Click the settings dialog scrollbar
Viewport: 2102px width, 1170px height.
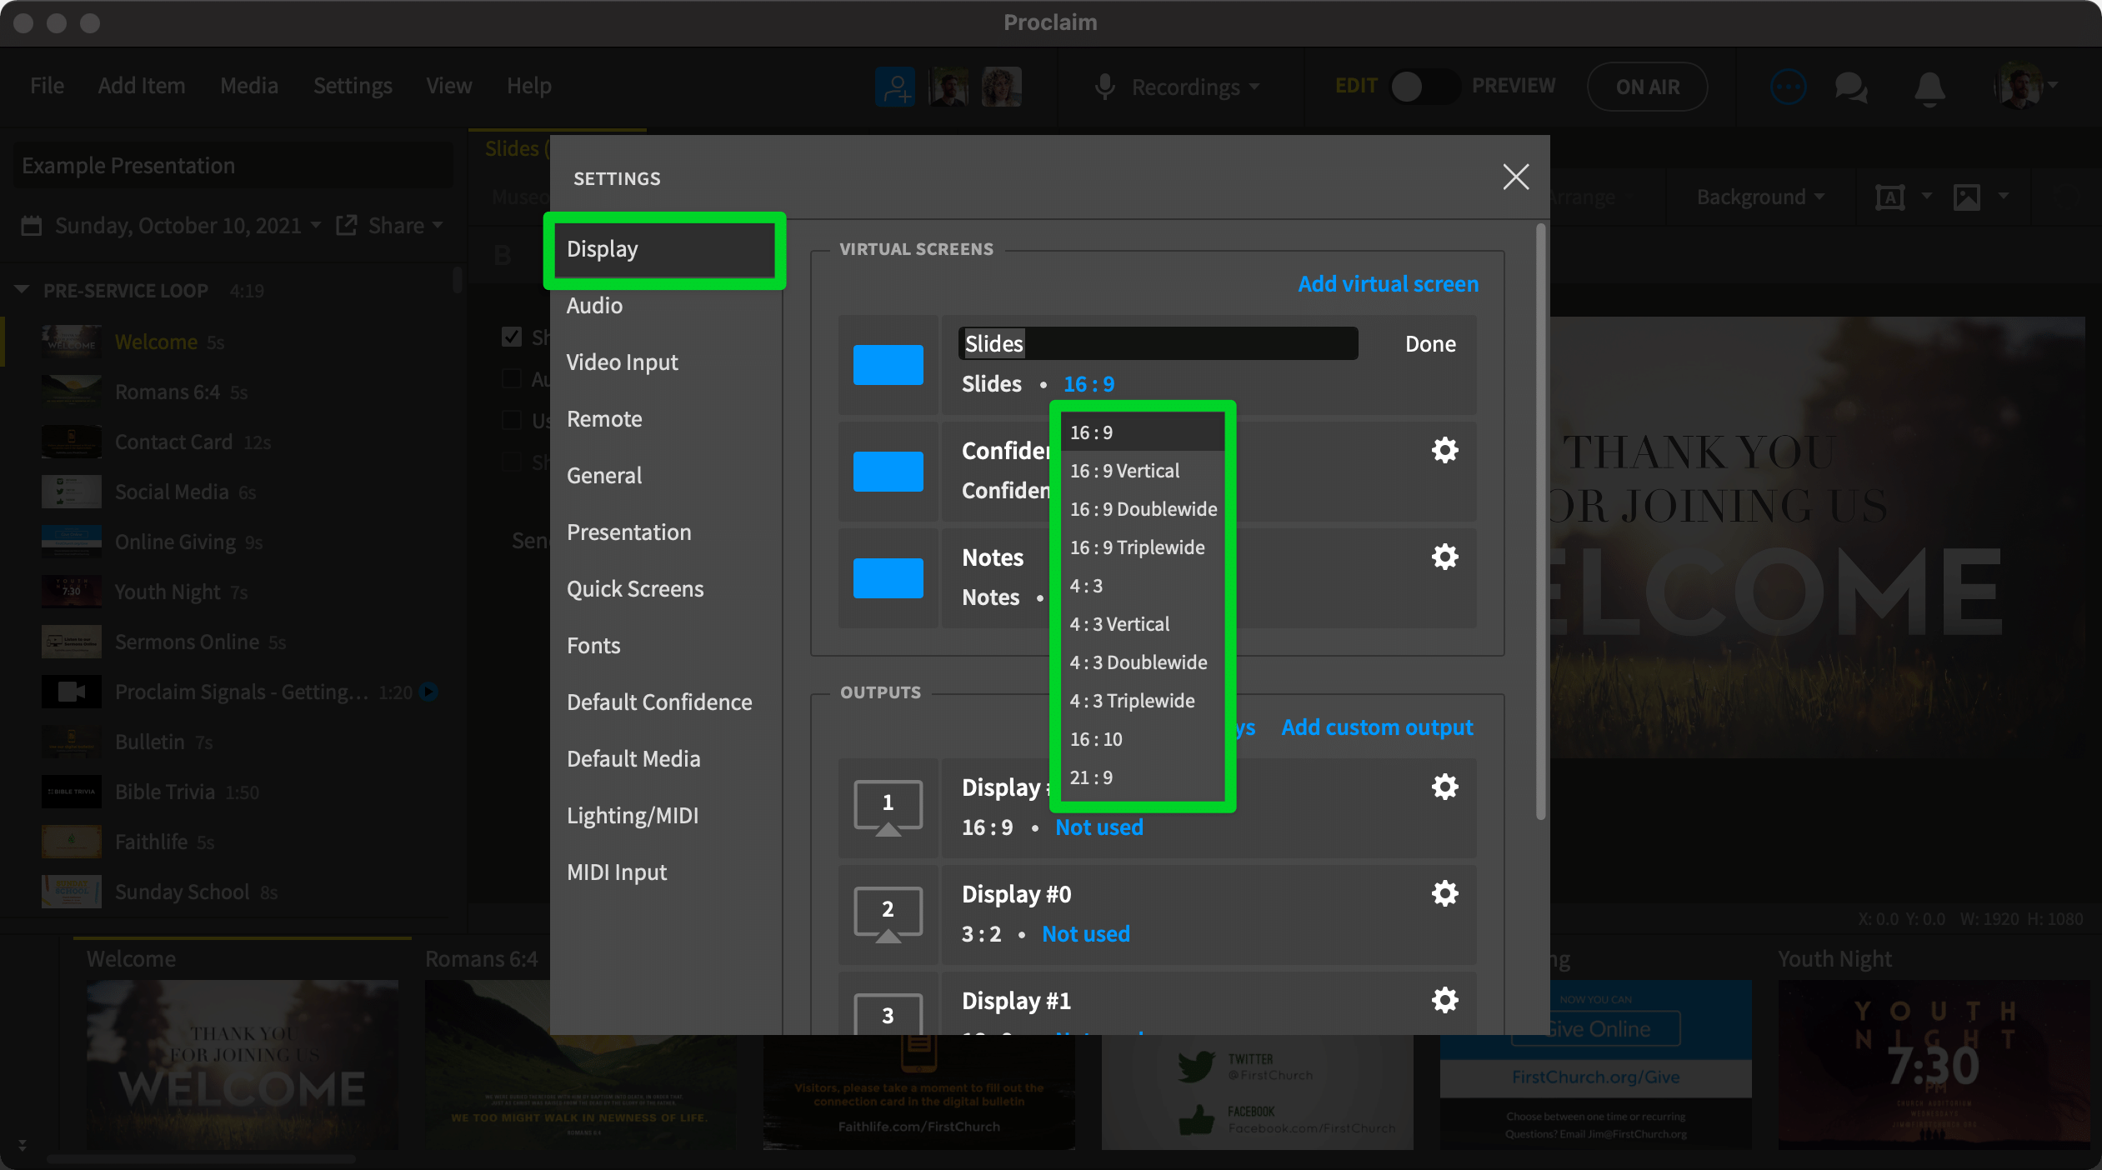pos(1540,522)
